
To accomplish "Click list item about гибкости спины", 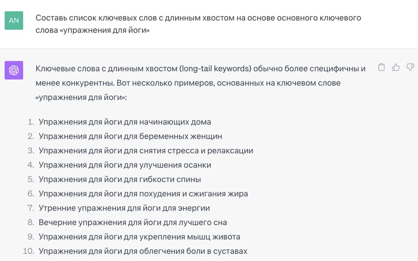I will pyautogui.click(x=120, y=179).
